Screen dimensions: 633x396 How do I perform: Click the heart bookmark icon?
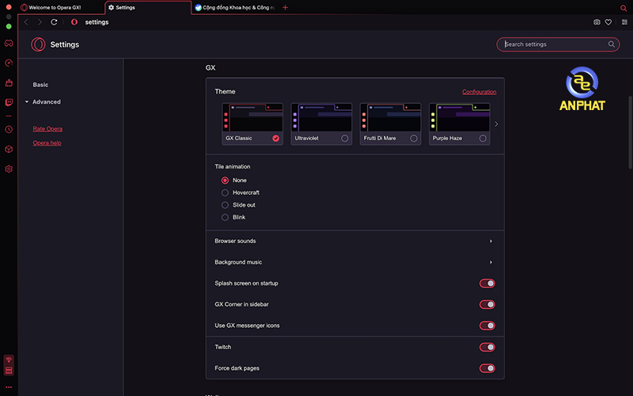tap(608, 22)
